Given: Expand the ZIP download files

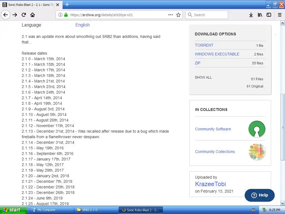Looking at the screenshot, I should click(x=198, y=63).
